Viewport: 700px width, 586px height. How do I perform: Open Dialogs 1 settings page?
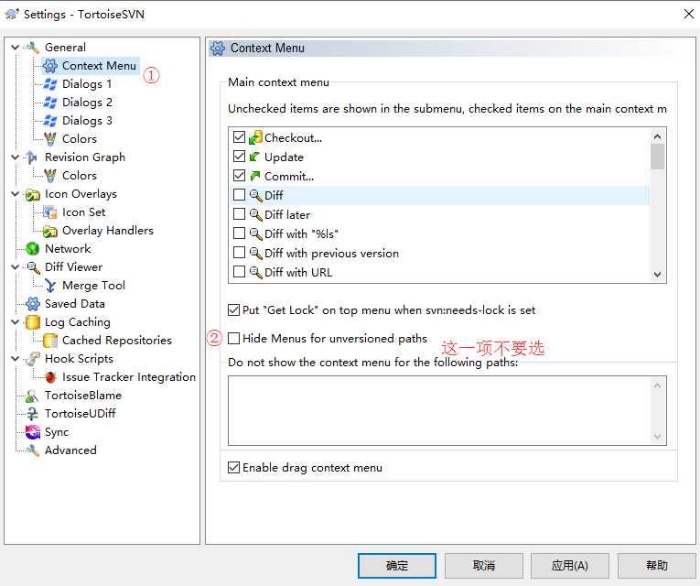pyautogui.click(x=87, y=84)
